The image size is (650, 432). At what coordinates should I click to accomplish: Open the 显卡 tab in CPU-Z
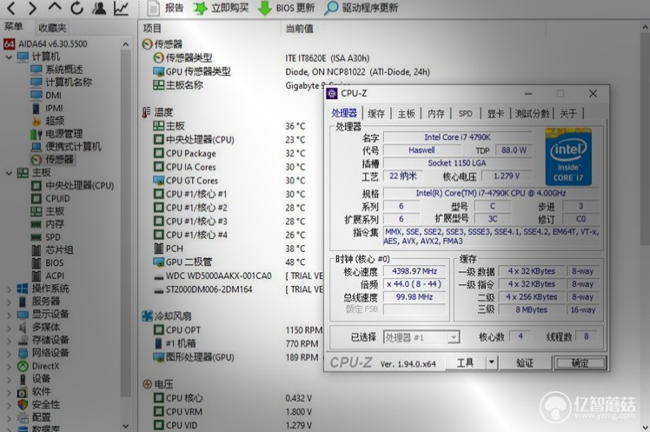[x=495, y=114]
